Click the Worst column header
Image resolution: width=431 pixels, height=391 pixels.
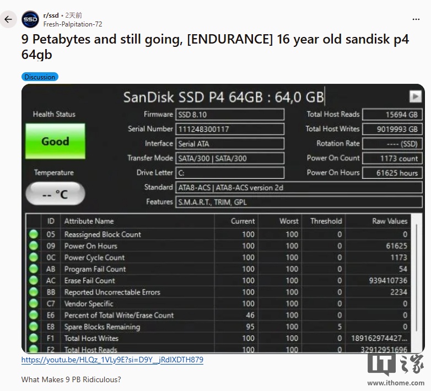click(280, 221)
